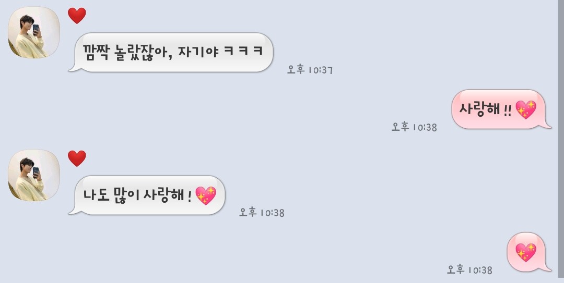Click the 오후 10:37 timestamp
564x283 pixels.
[x=310, y=70]
